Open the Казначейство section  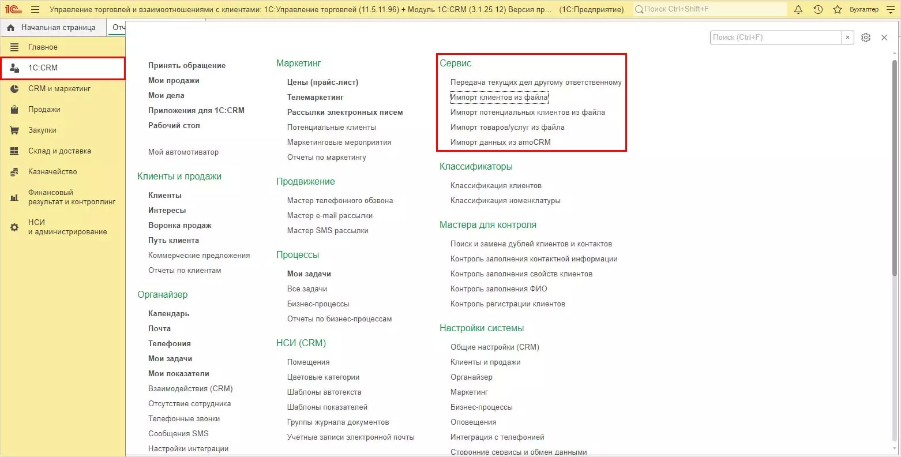click(x=62, y=172)
